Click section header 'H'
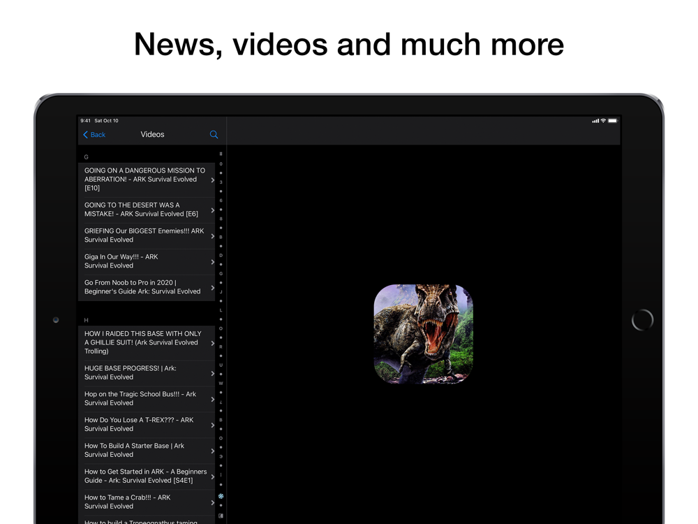Image resolution: width=698 pixels, height=524 pixels. coord(87,320)
